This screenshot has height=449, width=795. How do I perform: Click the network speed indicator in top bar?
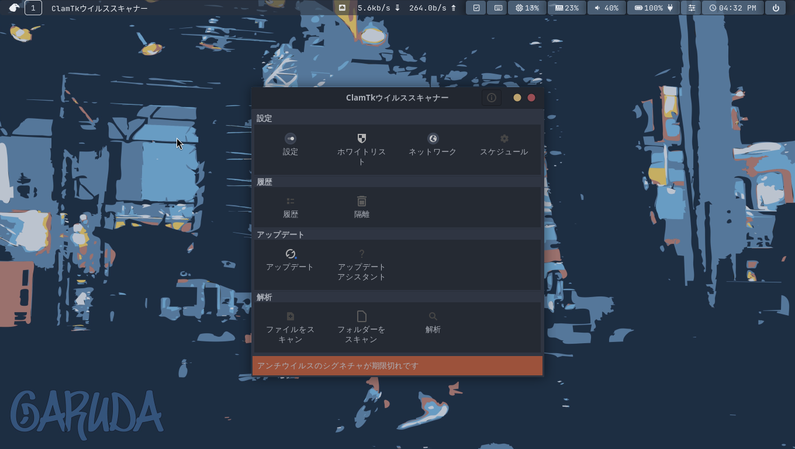point(397,8)
